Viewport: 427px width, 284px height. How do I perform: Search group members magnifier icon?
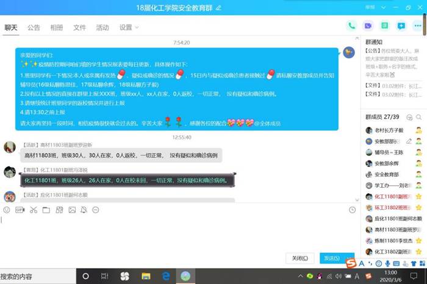[x=419, y=117]
